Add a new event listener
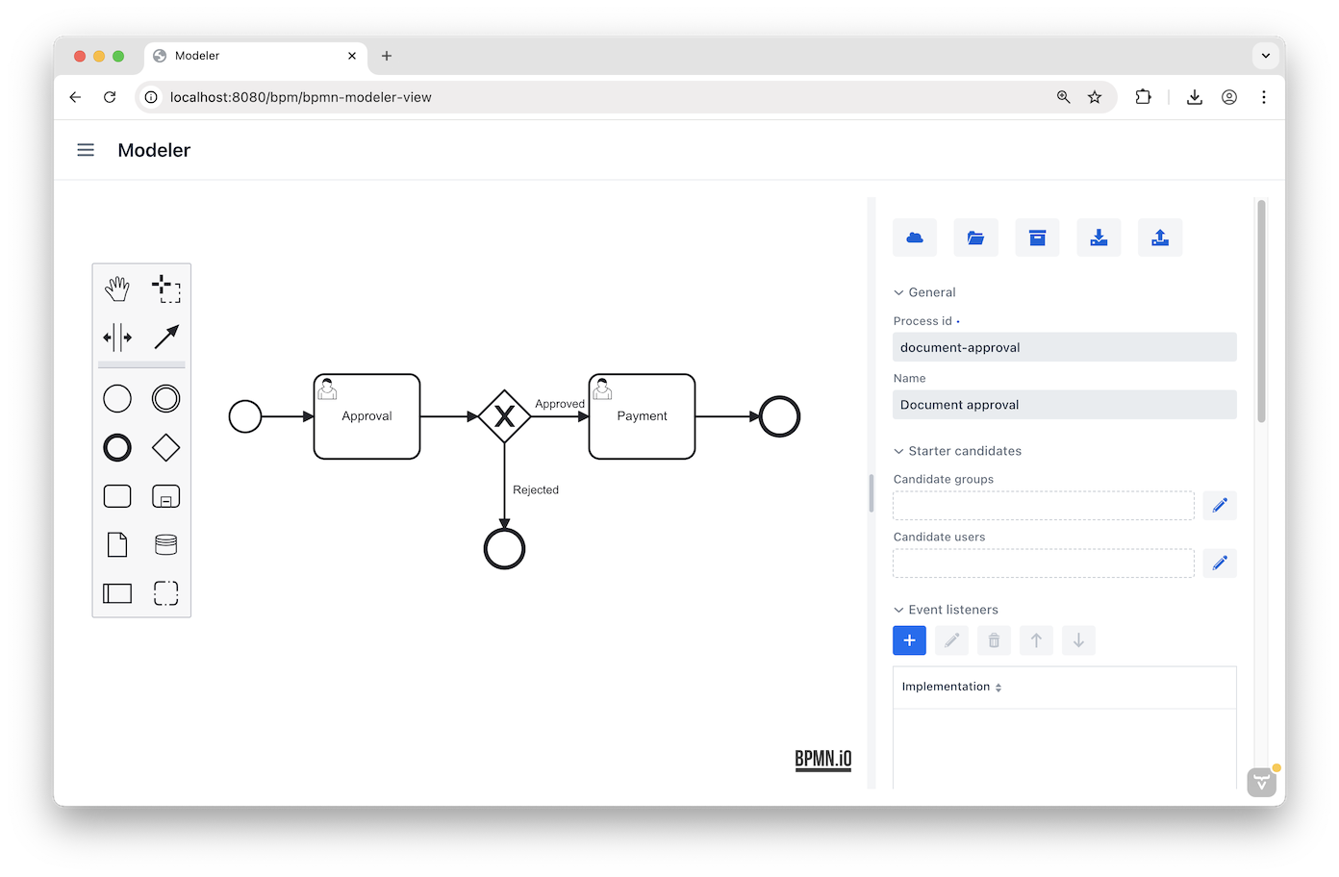Viewport: 1339px width, 877px height. [909, 640]
